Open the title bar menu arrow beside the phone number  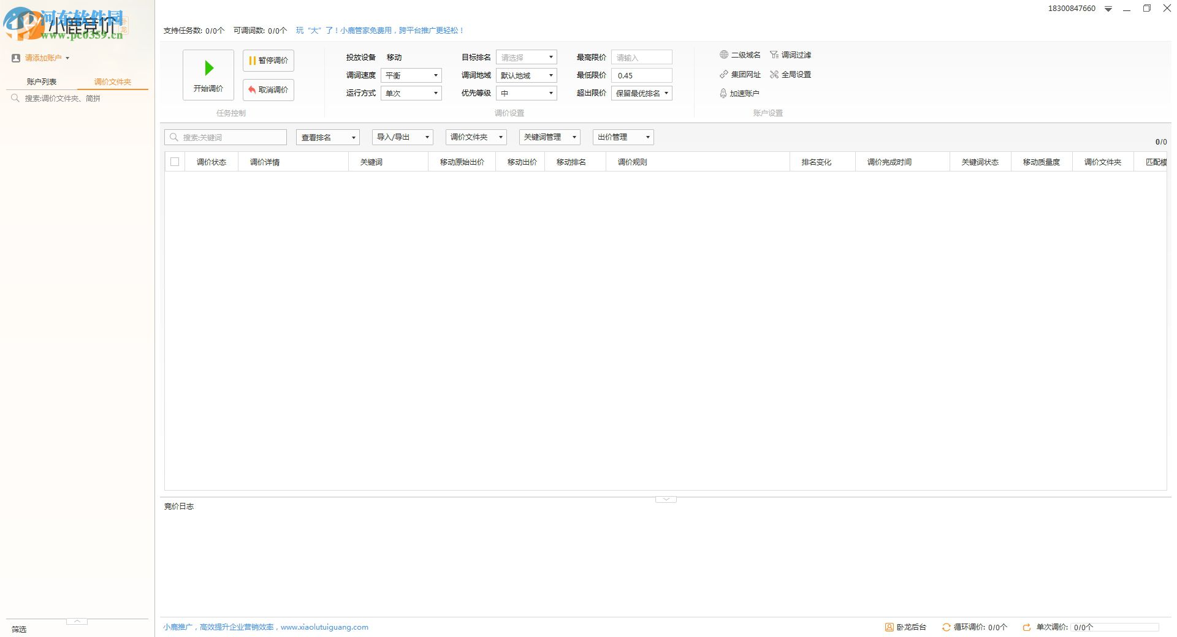point(1108,9)
